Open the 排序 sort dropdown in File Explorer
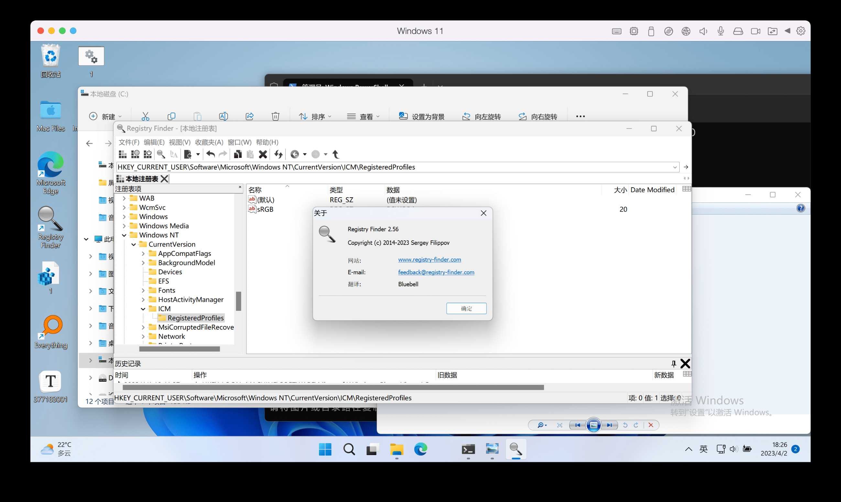841x502 pixels. click(x=315, y=116)
